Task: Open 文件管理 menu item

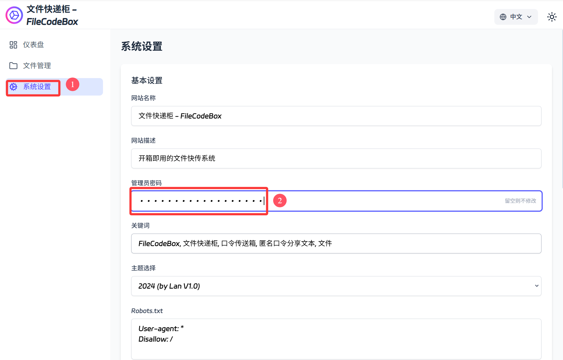Action: 37,66
